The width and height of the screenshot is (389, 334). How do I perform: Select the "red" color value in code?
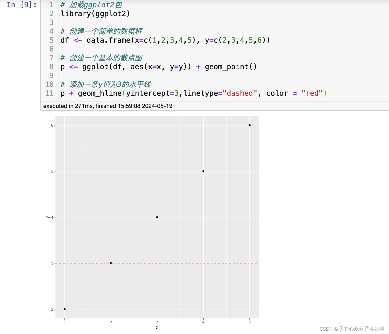(x=313, y=93)
